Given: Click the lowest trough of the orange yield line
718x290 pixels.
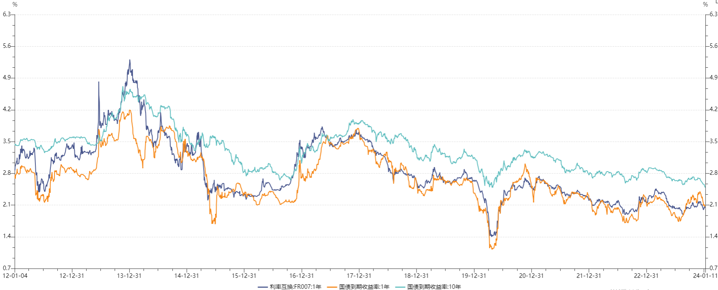Looking at the screenshot, I should (x=492, y=249).
